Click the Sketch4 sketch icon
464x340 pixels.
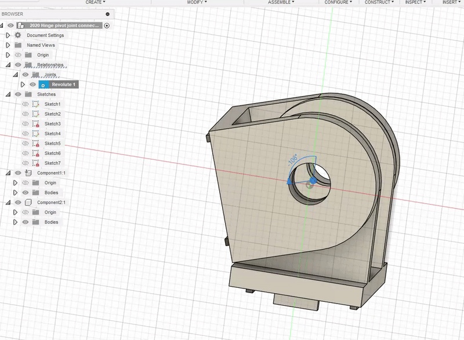click(36, 134)
